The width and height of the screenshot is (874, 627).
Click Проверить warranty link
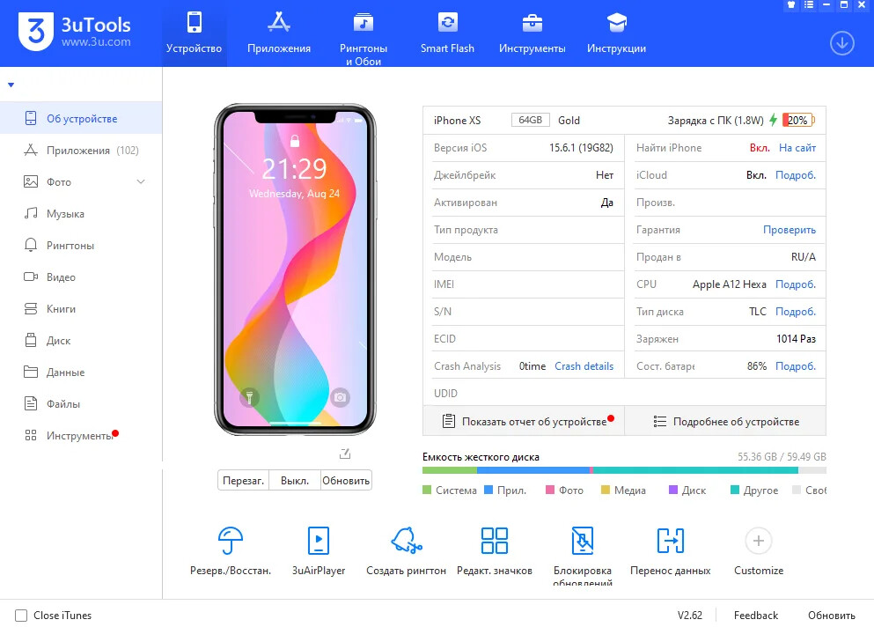pos(789,230)
